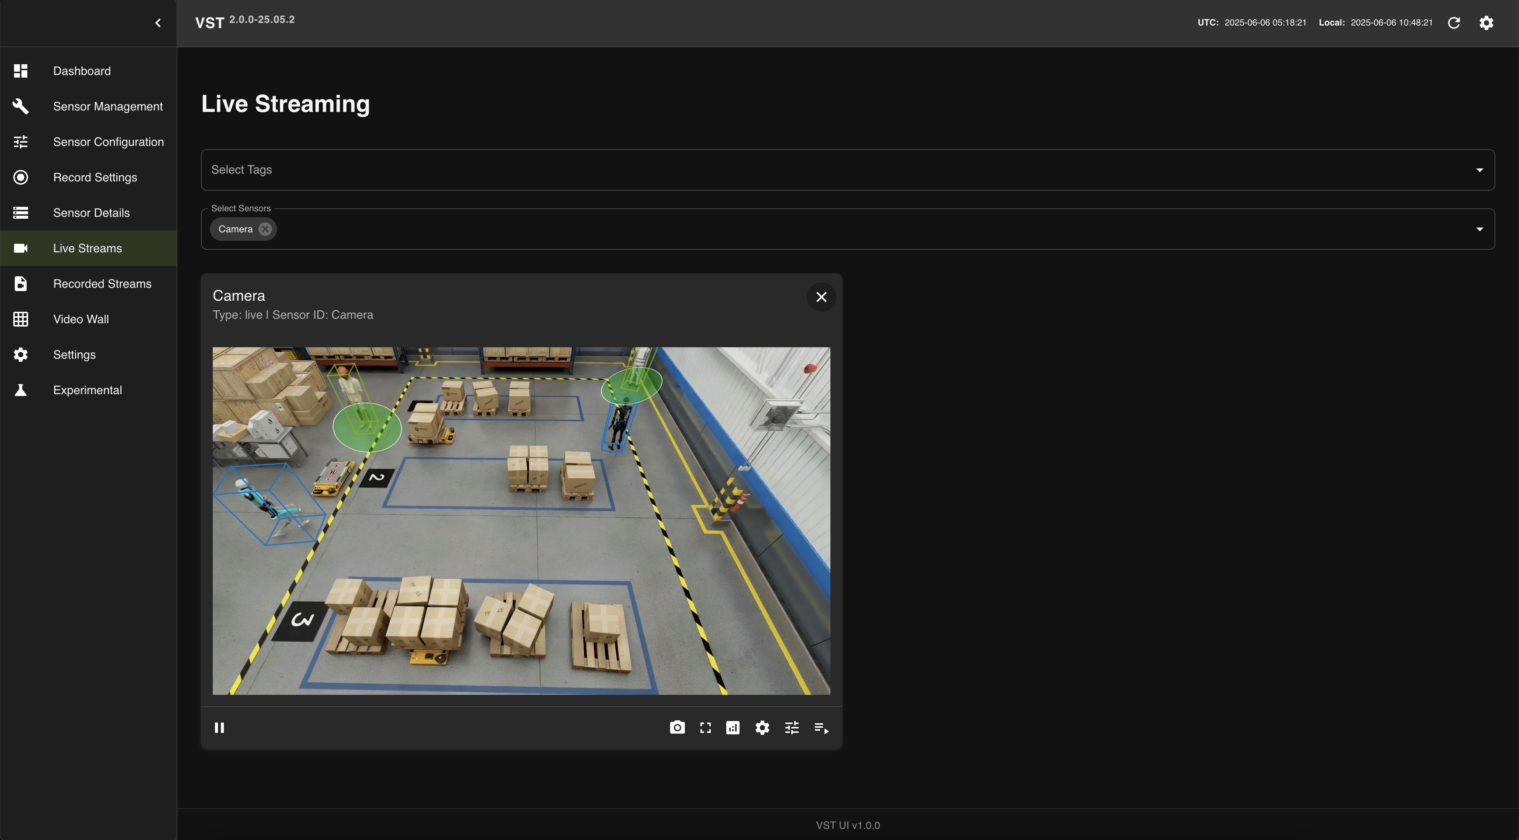Open the Video Wall menu item
Image resolution: width=1519 pixels, height=840 pixels.
pyautogui.click(x=81, y=319)
